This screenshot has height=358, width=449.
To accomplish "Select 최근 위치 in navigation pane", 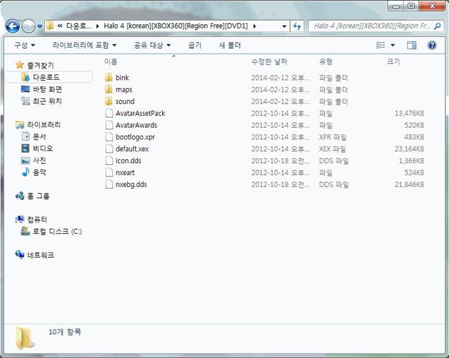I will pos(47,101).
